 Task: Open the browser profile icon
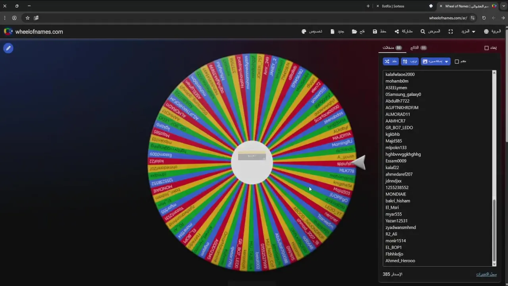[x=14, y=18]
